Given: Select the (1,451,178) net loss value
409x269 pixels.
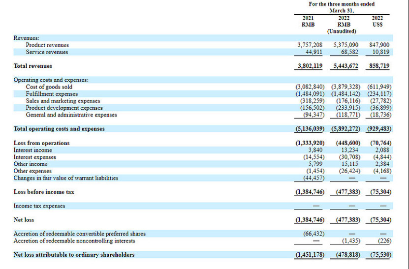Looking at the screenshot, I should coord(310,255).
